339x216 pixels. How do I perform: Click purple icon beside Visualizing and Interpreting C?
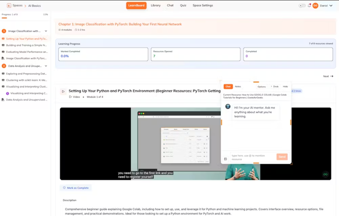7,93
